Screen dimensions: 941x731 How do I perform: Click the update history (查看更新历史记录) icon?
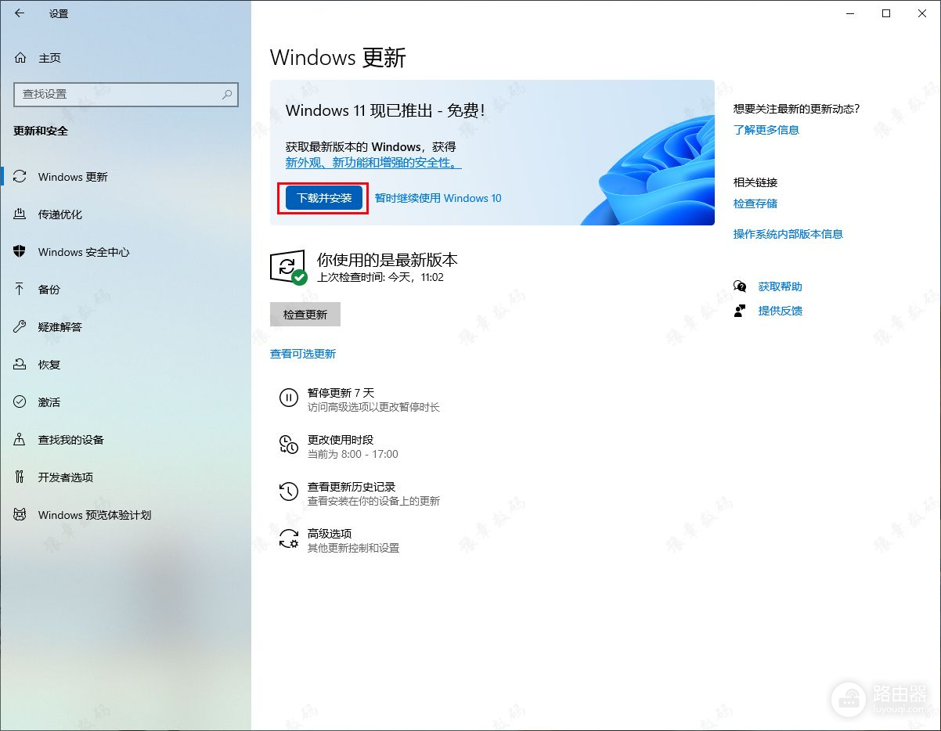click(289, 492)
